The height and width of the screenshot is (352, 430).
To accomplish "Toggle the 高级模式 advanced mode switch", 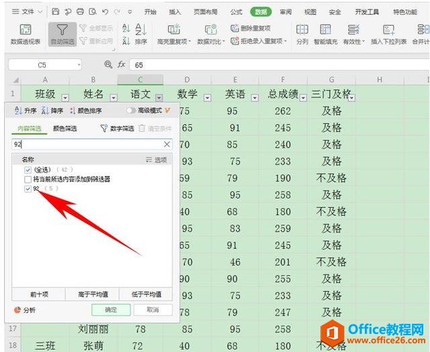I will pos(131,110).
